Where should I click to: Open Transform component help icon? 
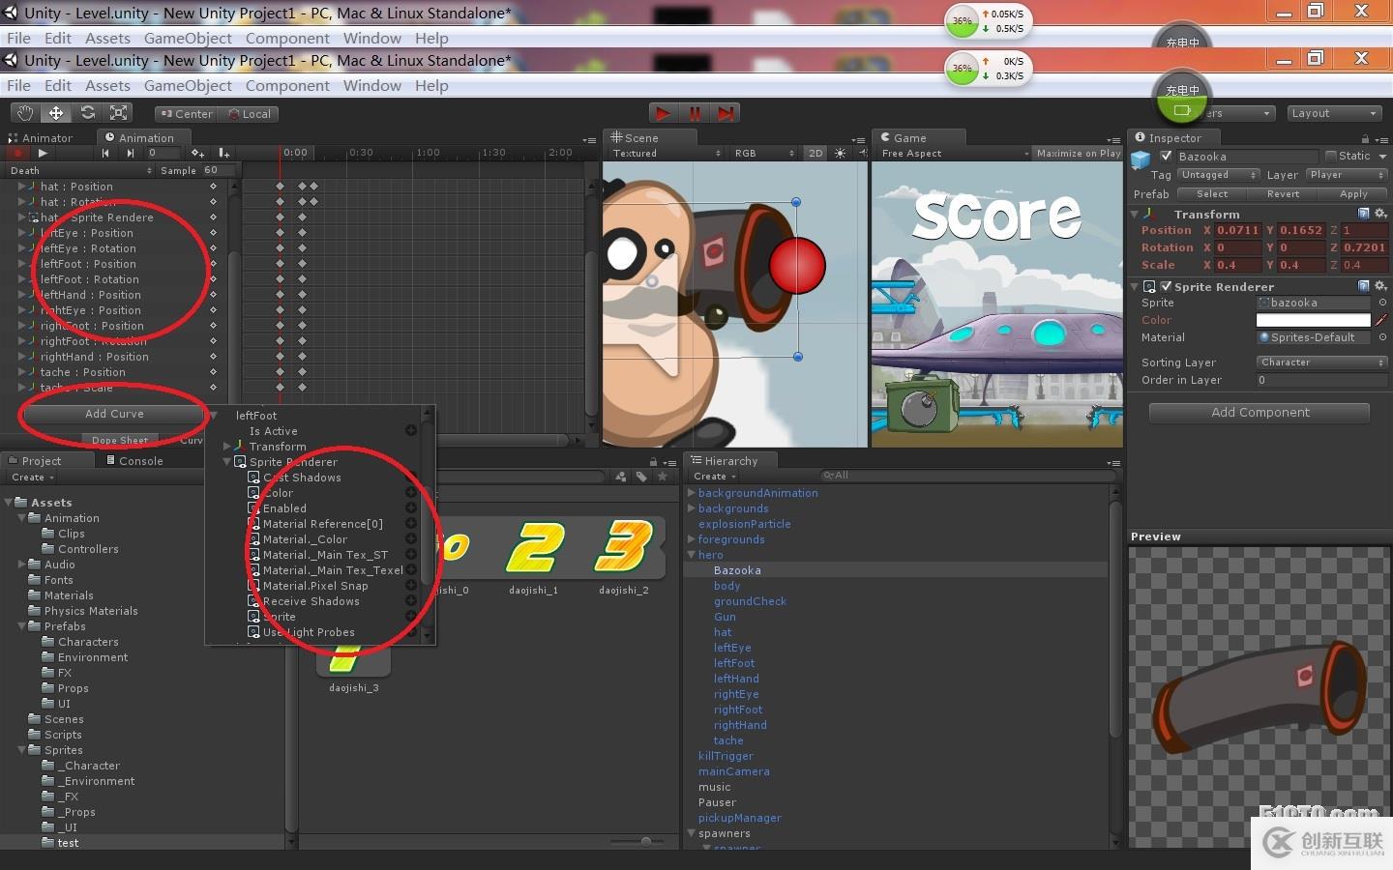(x=1364, y=214)
